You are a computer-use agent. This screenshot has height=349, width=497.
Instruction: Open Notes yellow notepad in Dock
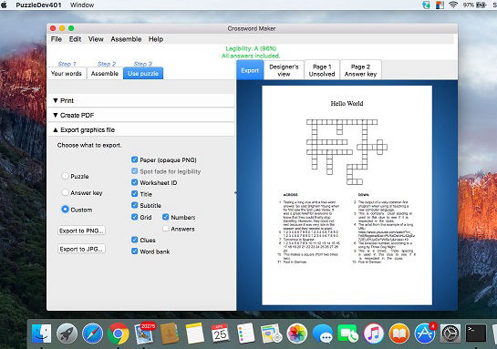(x=194, y=334)
